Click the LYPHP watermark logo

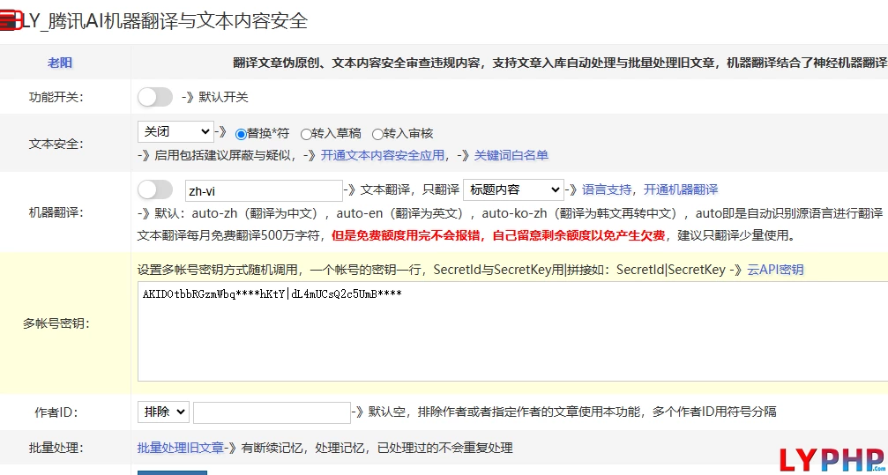coord(832,459)
